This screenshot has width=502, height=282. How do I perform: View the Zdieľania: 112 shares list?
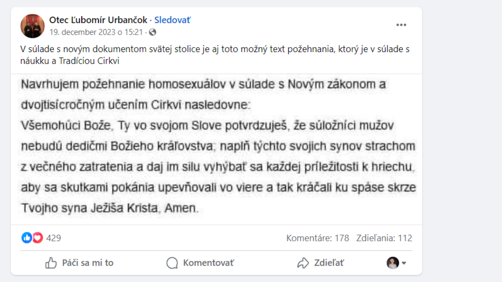click(x=384, y=238)
